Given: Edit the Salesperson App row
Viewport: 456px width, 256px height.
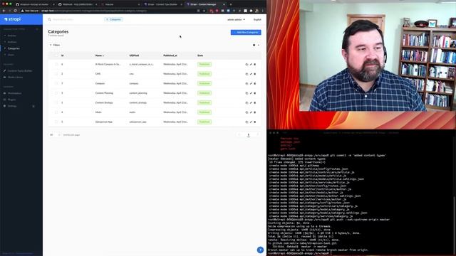Looking at the screenshot, I should [251, 122].
